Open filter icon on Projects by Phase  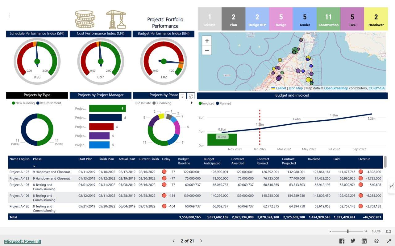click(182, 96)
